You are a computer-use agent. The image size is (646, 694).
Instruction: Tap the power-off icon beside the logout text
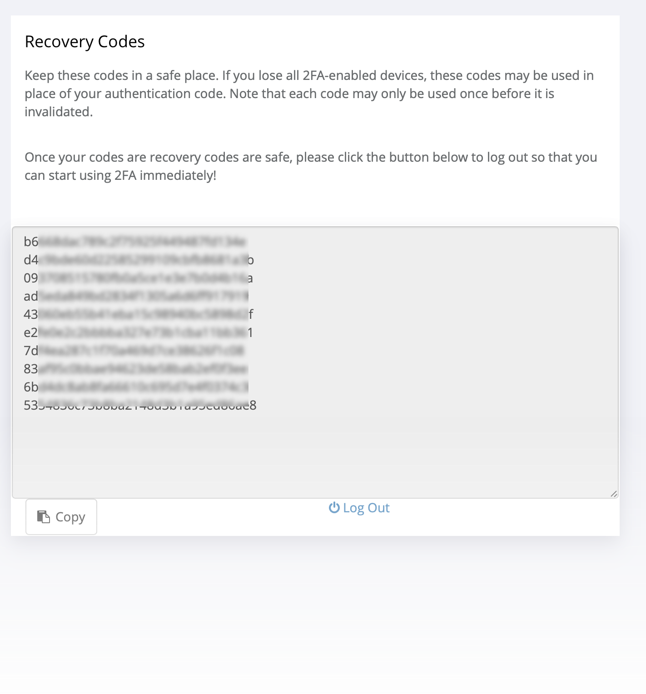pos(334,508)
